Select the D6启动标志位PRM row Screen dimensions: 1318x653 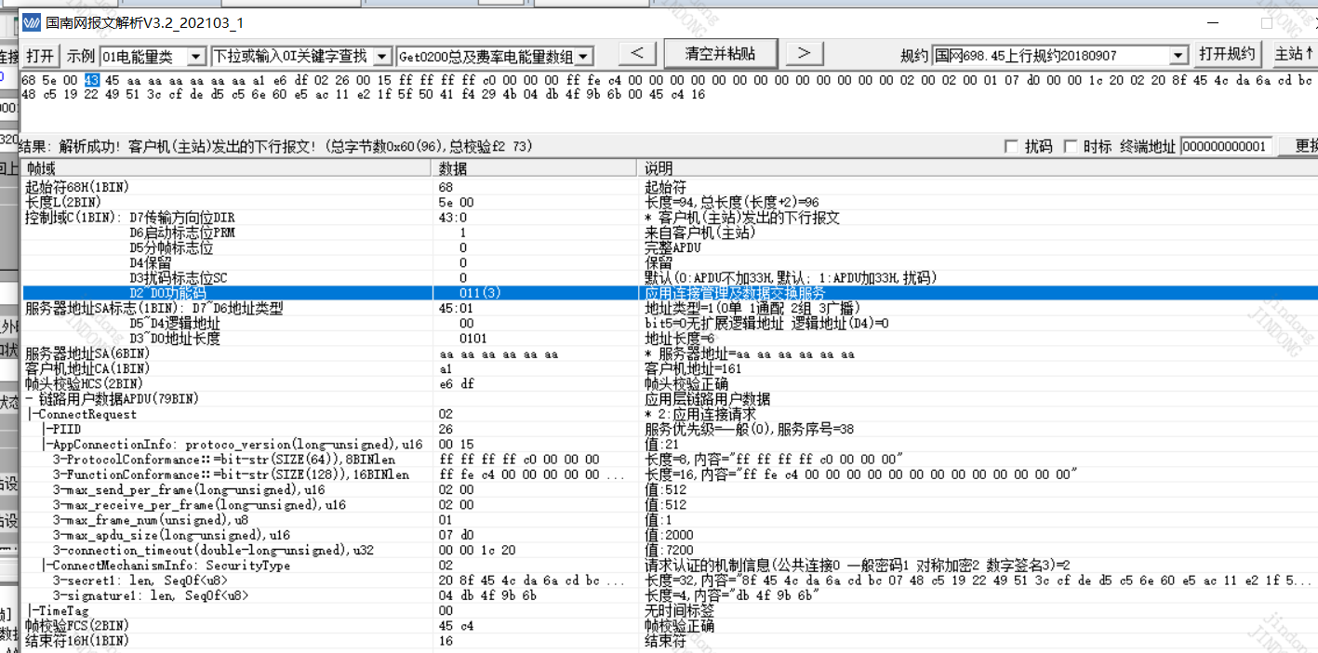click(668, 233)
